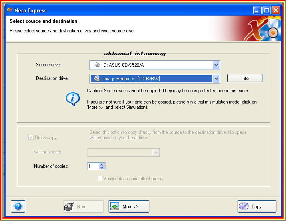Click the 'Writing speed:' label
Viewport: 286px width, 221px height.
click(48, 152)
